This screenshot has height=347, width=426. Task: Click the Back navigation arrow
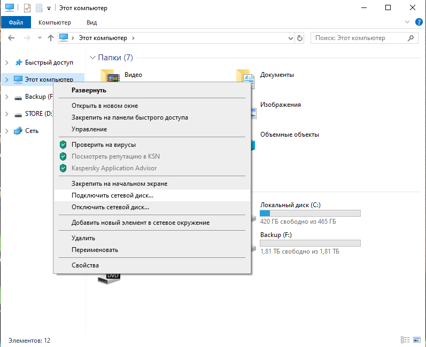tap(11, 38)
